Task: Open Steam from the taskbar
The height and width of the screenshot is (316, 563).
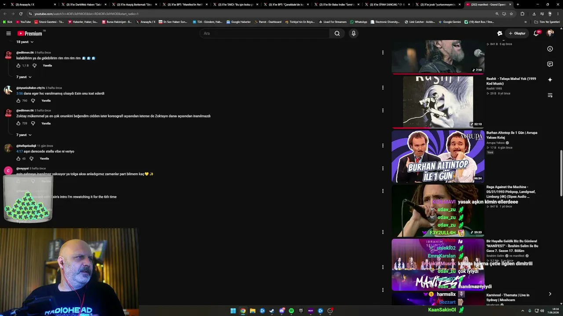Action: click(272, 311)
